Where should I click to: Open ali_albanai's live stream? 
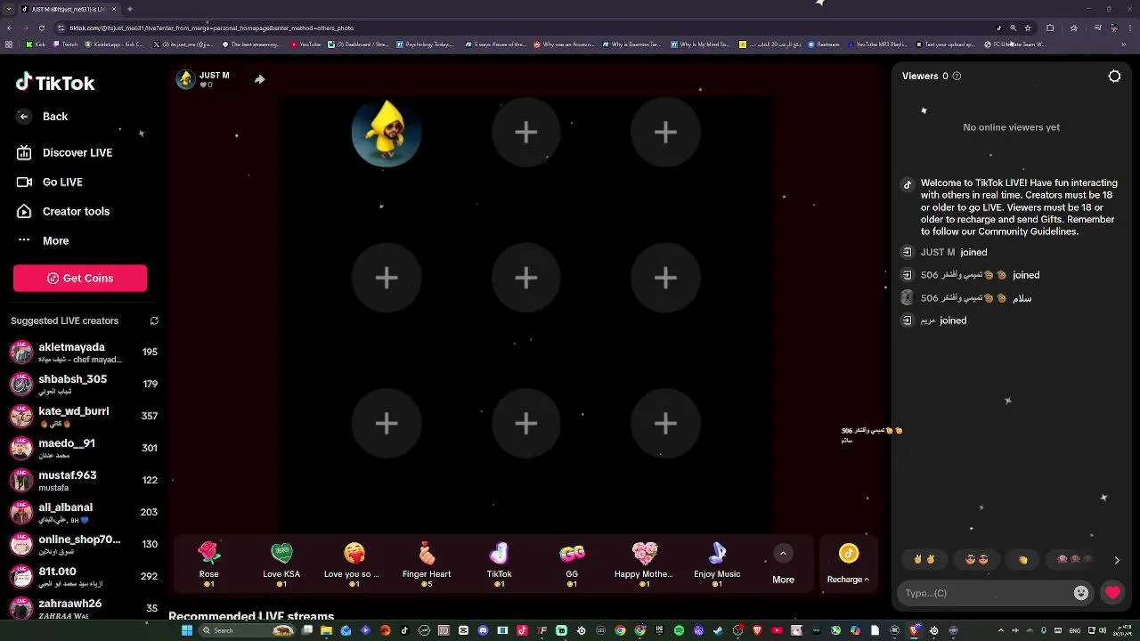[84, 513]
